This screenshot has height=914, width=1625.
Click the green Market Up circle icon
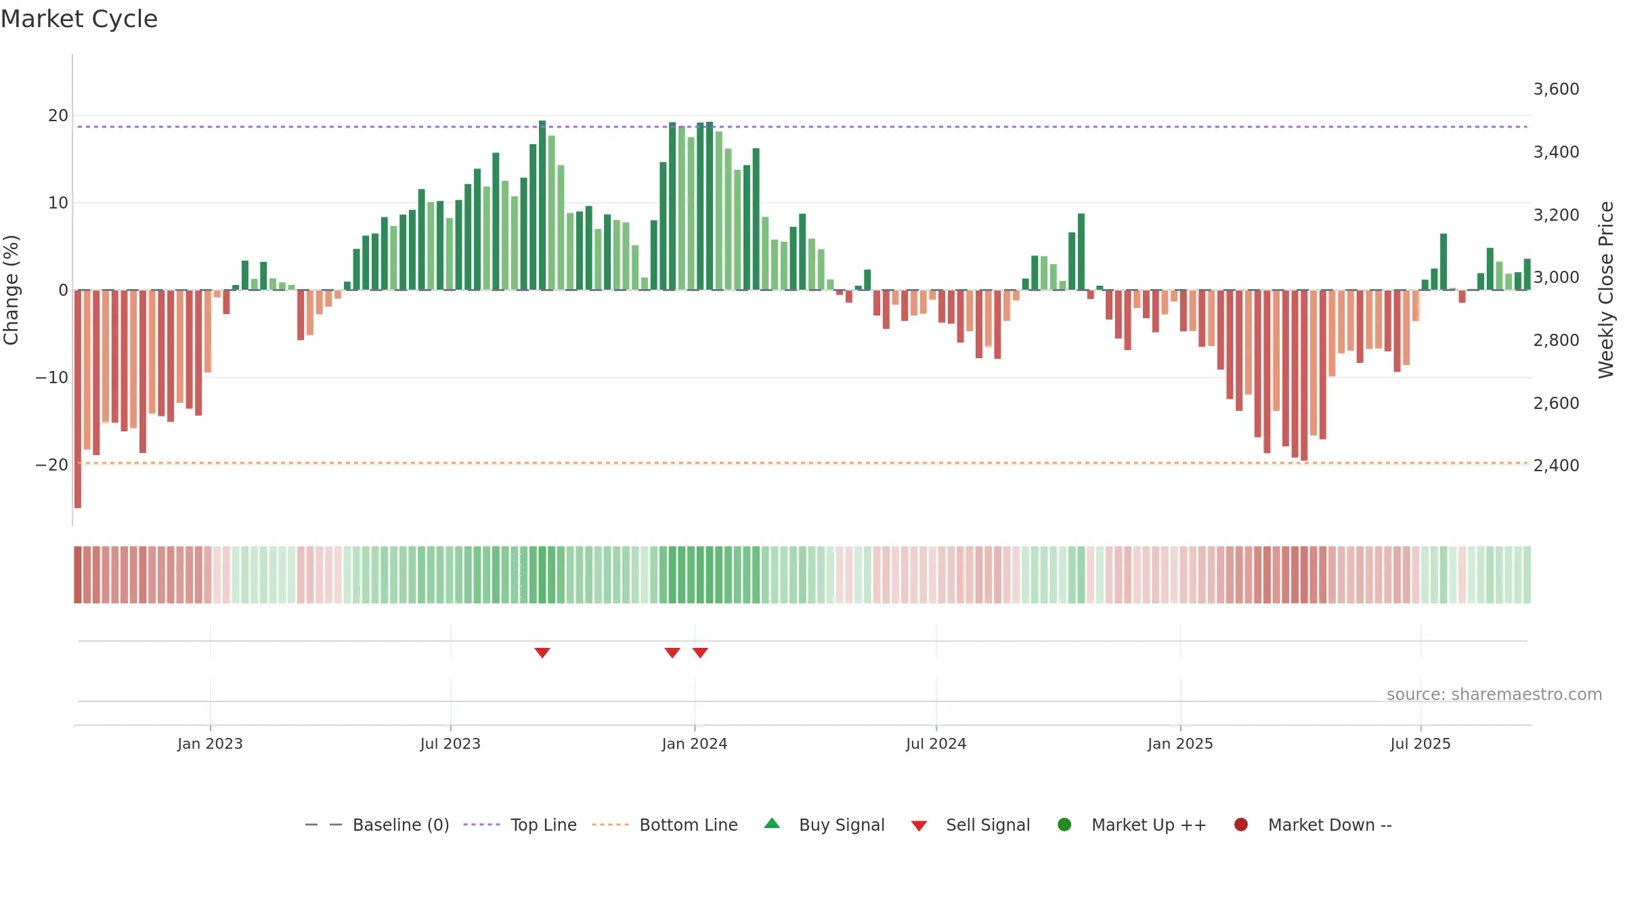[1064, 825]
